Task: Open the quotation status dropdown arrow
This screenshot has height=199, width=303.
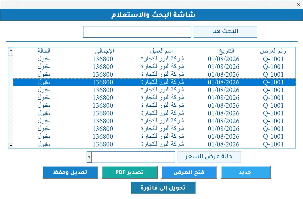Action: point(89,157)
